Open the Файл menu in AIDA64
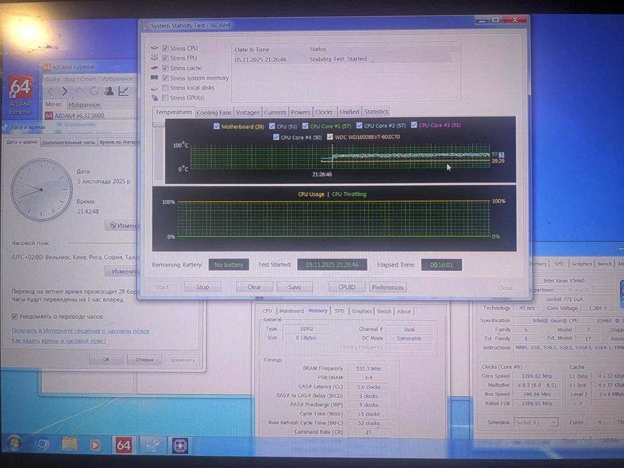Screen dimensions: 624x468 (52, 79)
